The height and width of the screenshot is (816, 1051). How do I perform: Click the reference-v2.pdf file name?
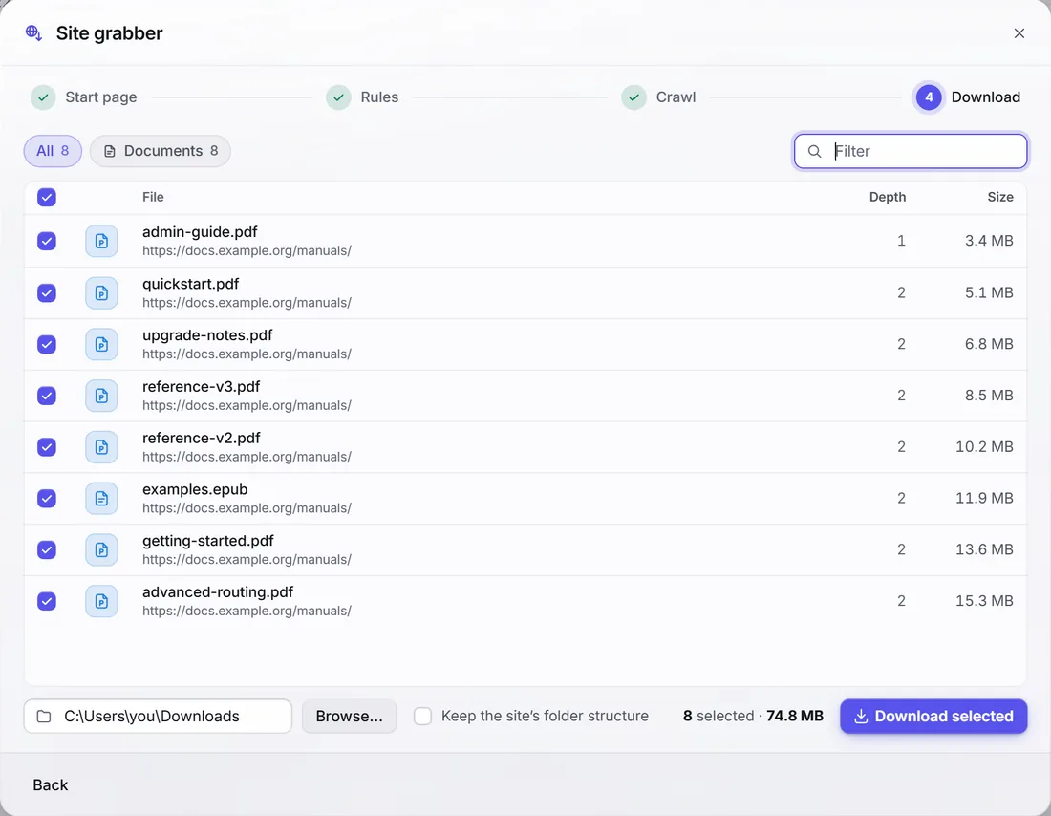201,438
